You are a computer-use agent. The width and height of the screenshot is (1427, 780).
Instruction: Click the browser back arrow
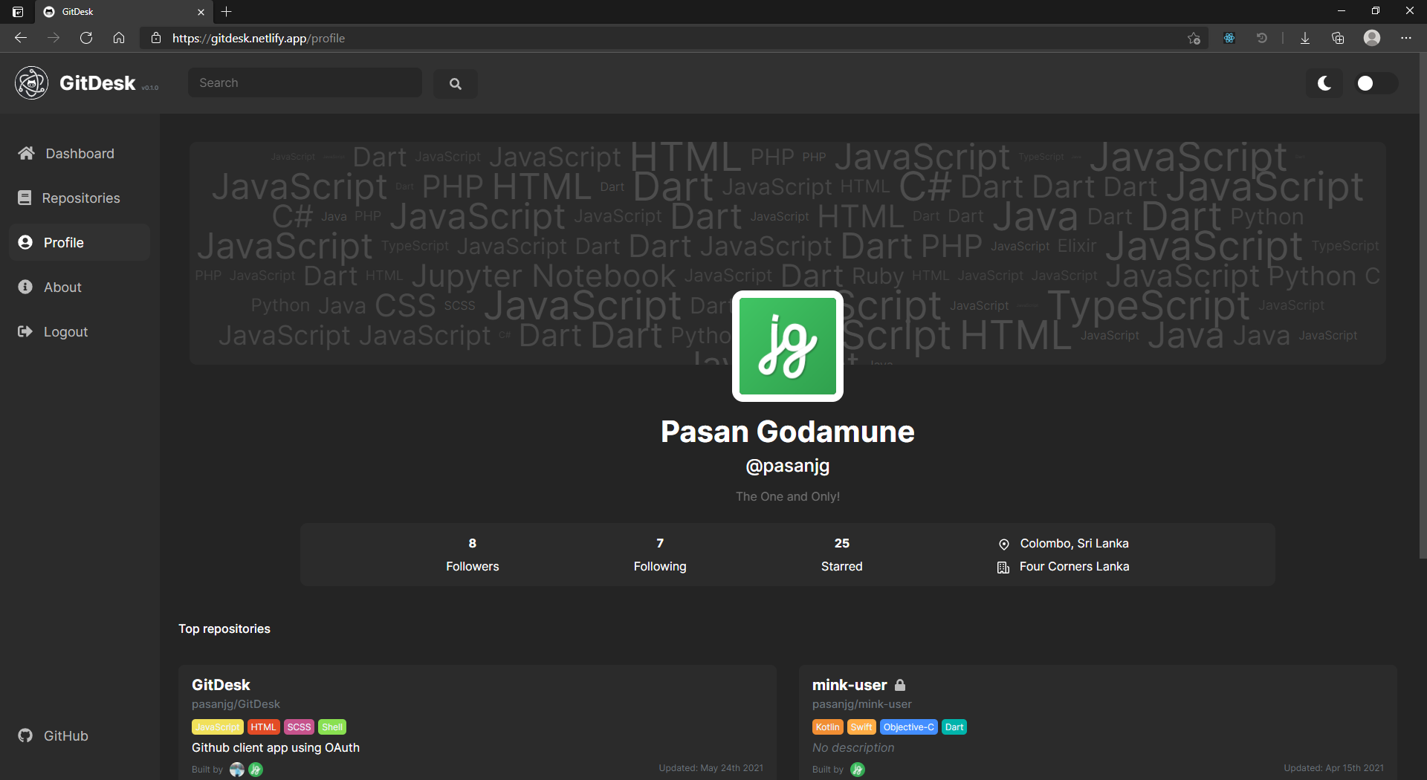click(21, 38)
